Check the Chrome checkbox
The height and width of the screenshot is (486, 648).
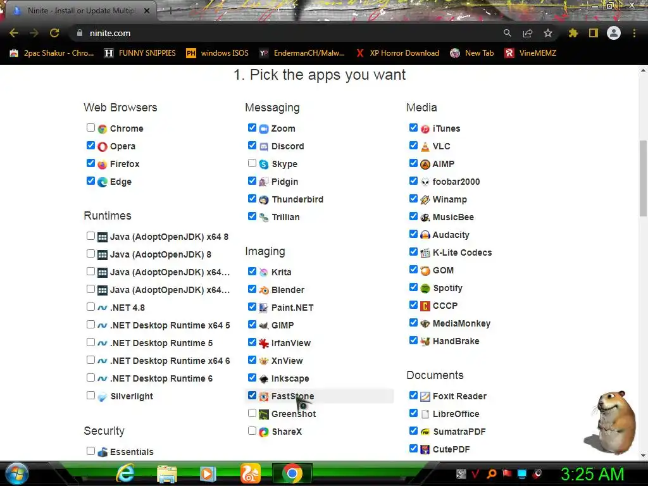click(90, 127)
